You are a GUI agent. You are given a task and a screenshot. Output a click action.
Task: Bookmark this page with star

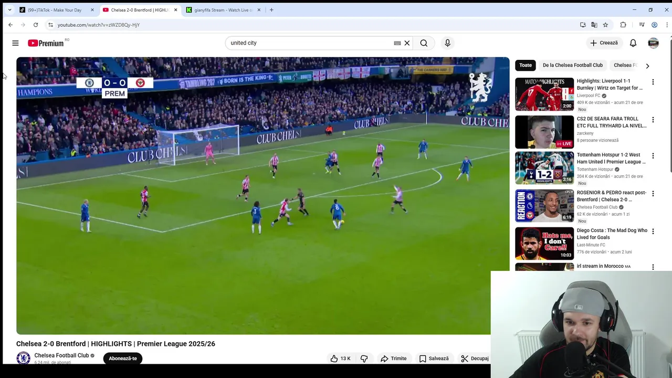click(605, 25)
